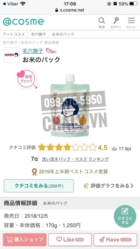Expand 評価グラフをみる rating graph
Viewport: 140px width, 249px height.
(109, 186)
